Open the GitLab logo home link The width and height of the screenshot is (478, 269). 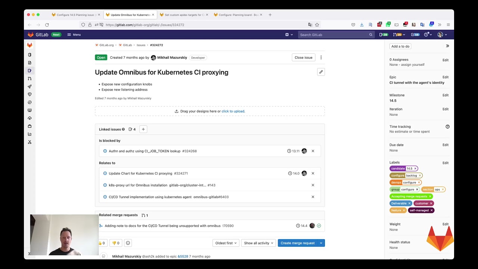[x=38, y=34]
